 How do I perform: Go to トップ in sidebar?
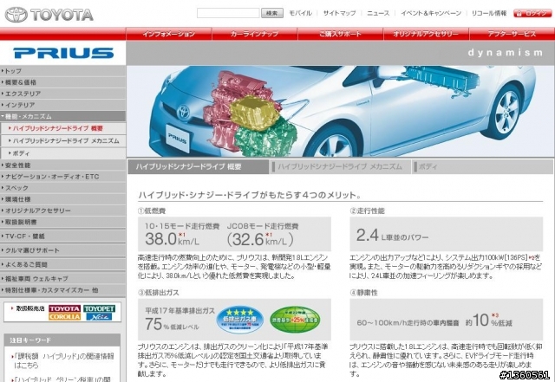[62, 71]
